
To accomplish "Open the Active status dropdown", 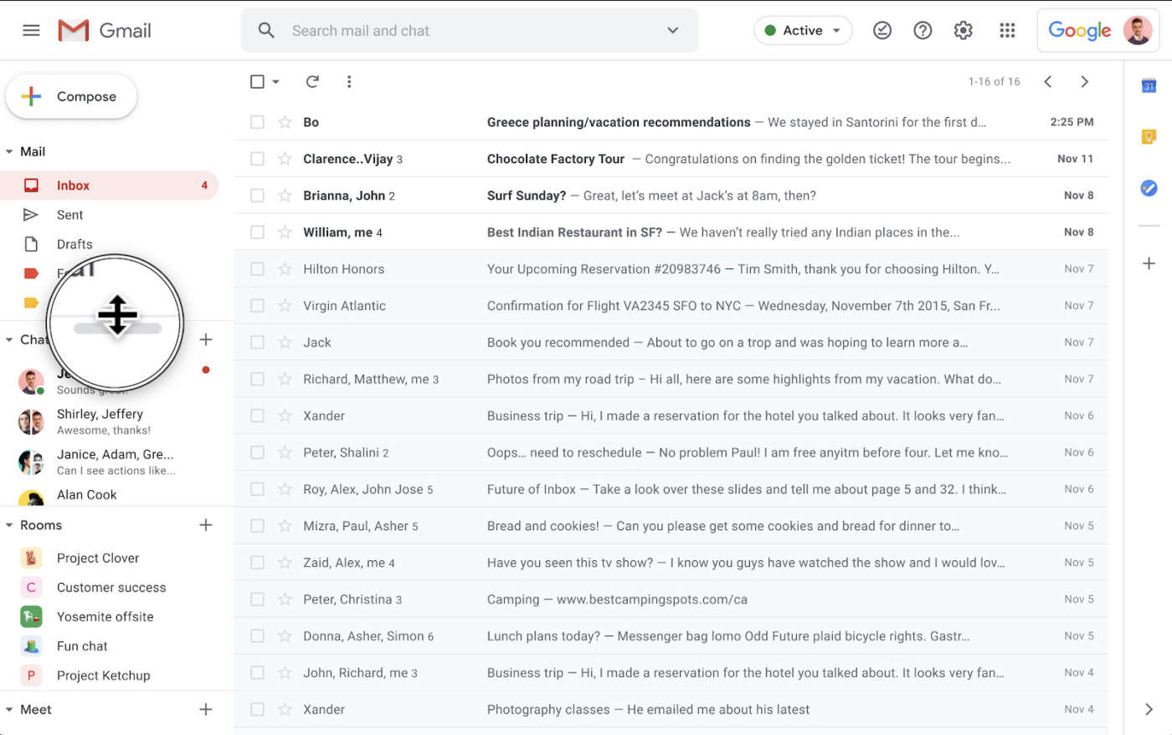I will coord(802,30).
